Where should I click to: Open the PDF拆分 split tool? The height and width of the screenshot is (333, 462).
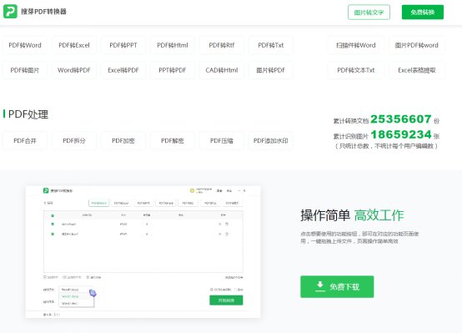pyautogui.click(x=74, y=141)
